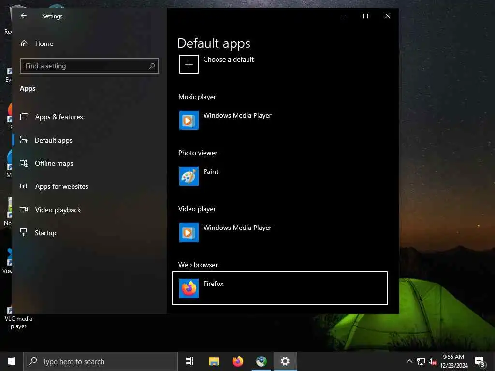495x371 pixels.
Task: Click the Apps & features list icon
Action: (x=24, y=116)
